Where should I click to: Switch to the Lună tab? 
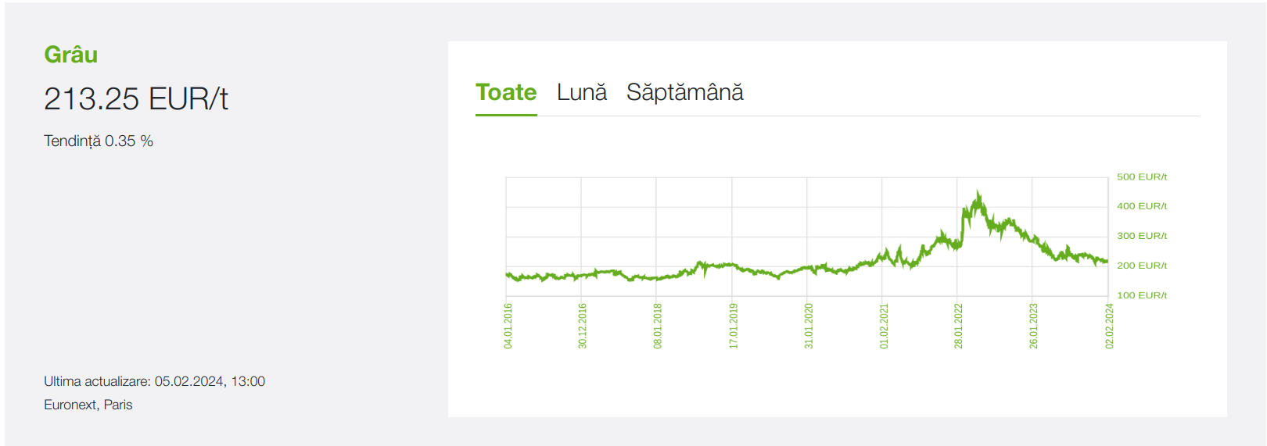click(x=581, y=93)
